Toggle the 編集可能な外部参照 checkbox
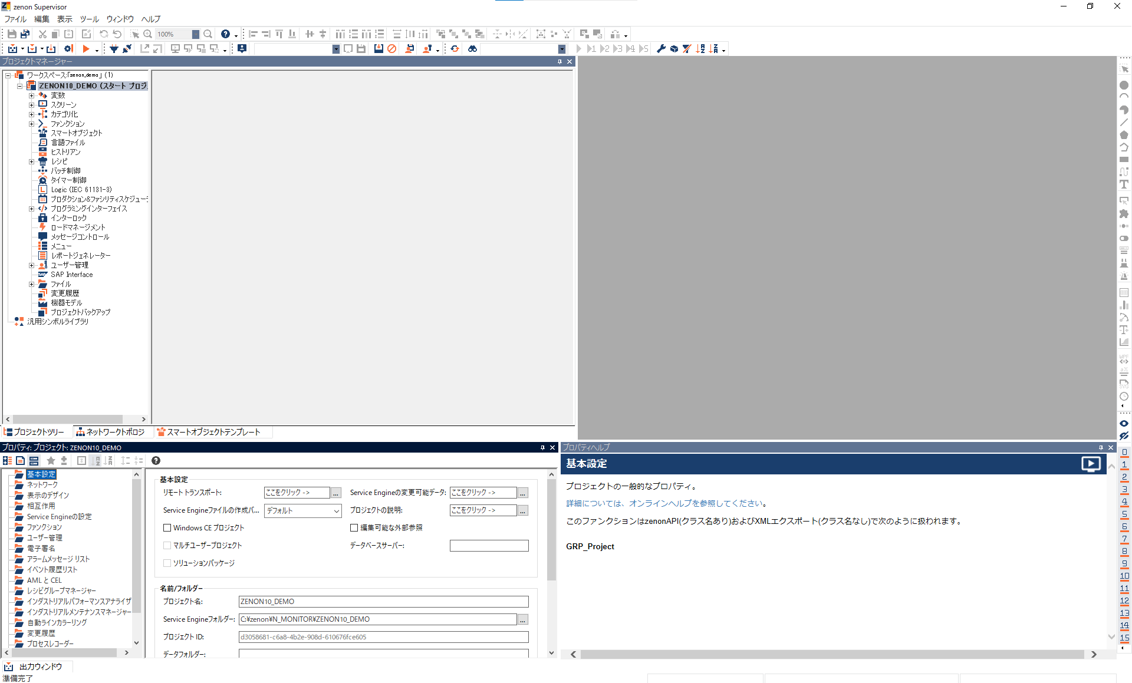 click(x=354, y=528)
